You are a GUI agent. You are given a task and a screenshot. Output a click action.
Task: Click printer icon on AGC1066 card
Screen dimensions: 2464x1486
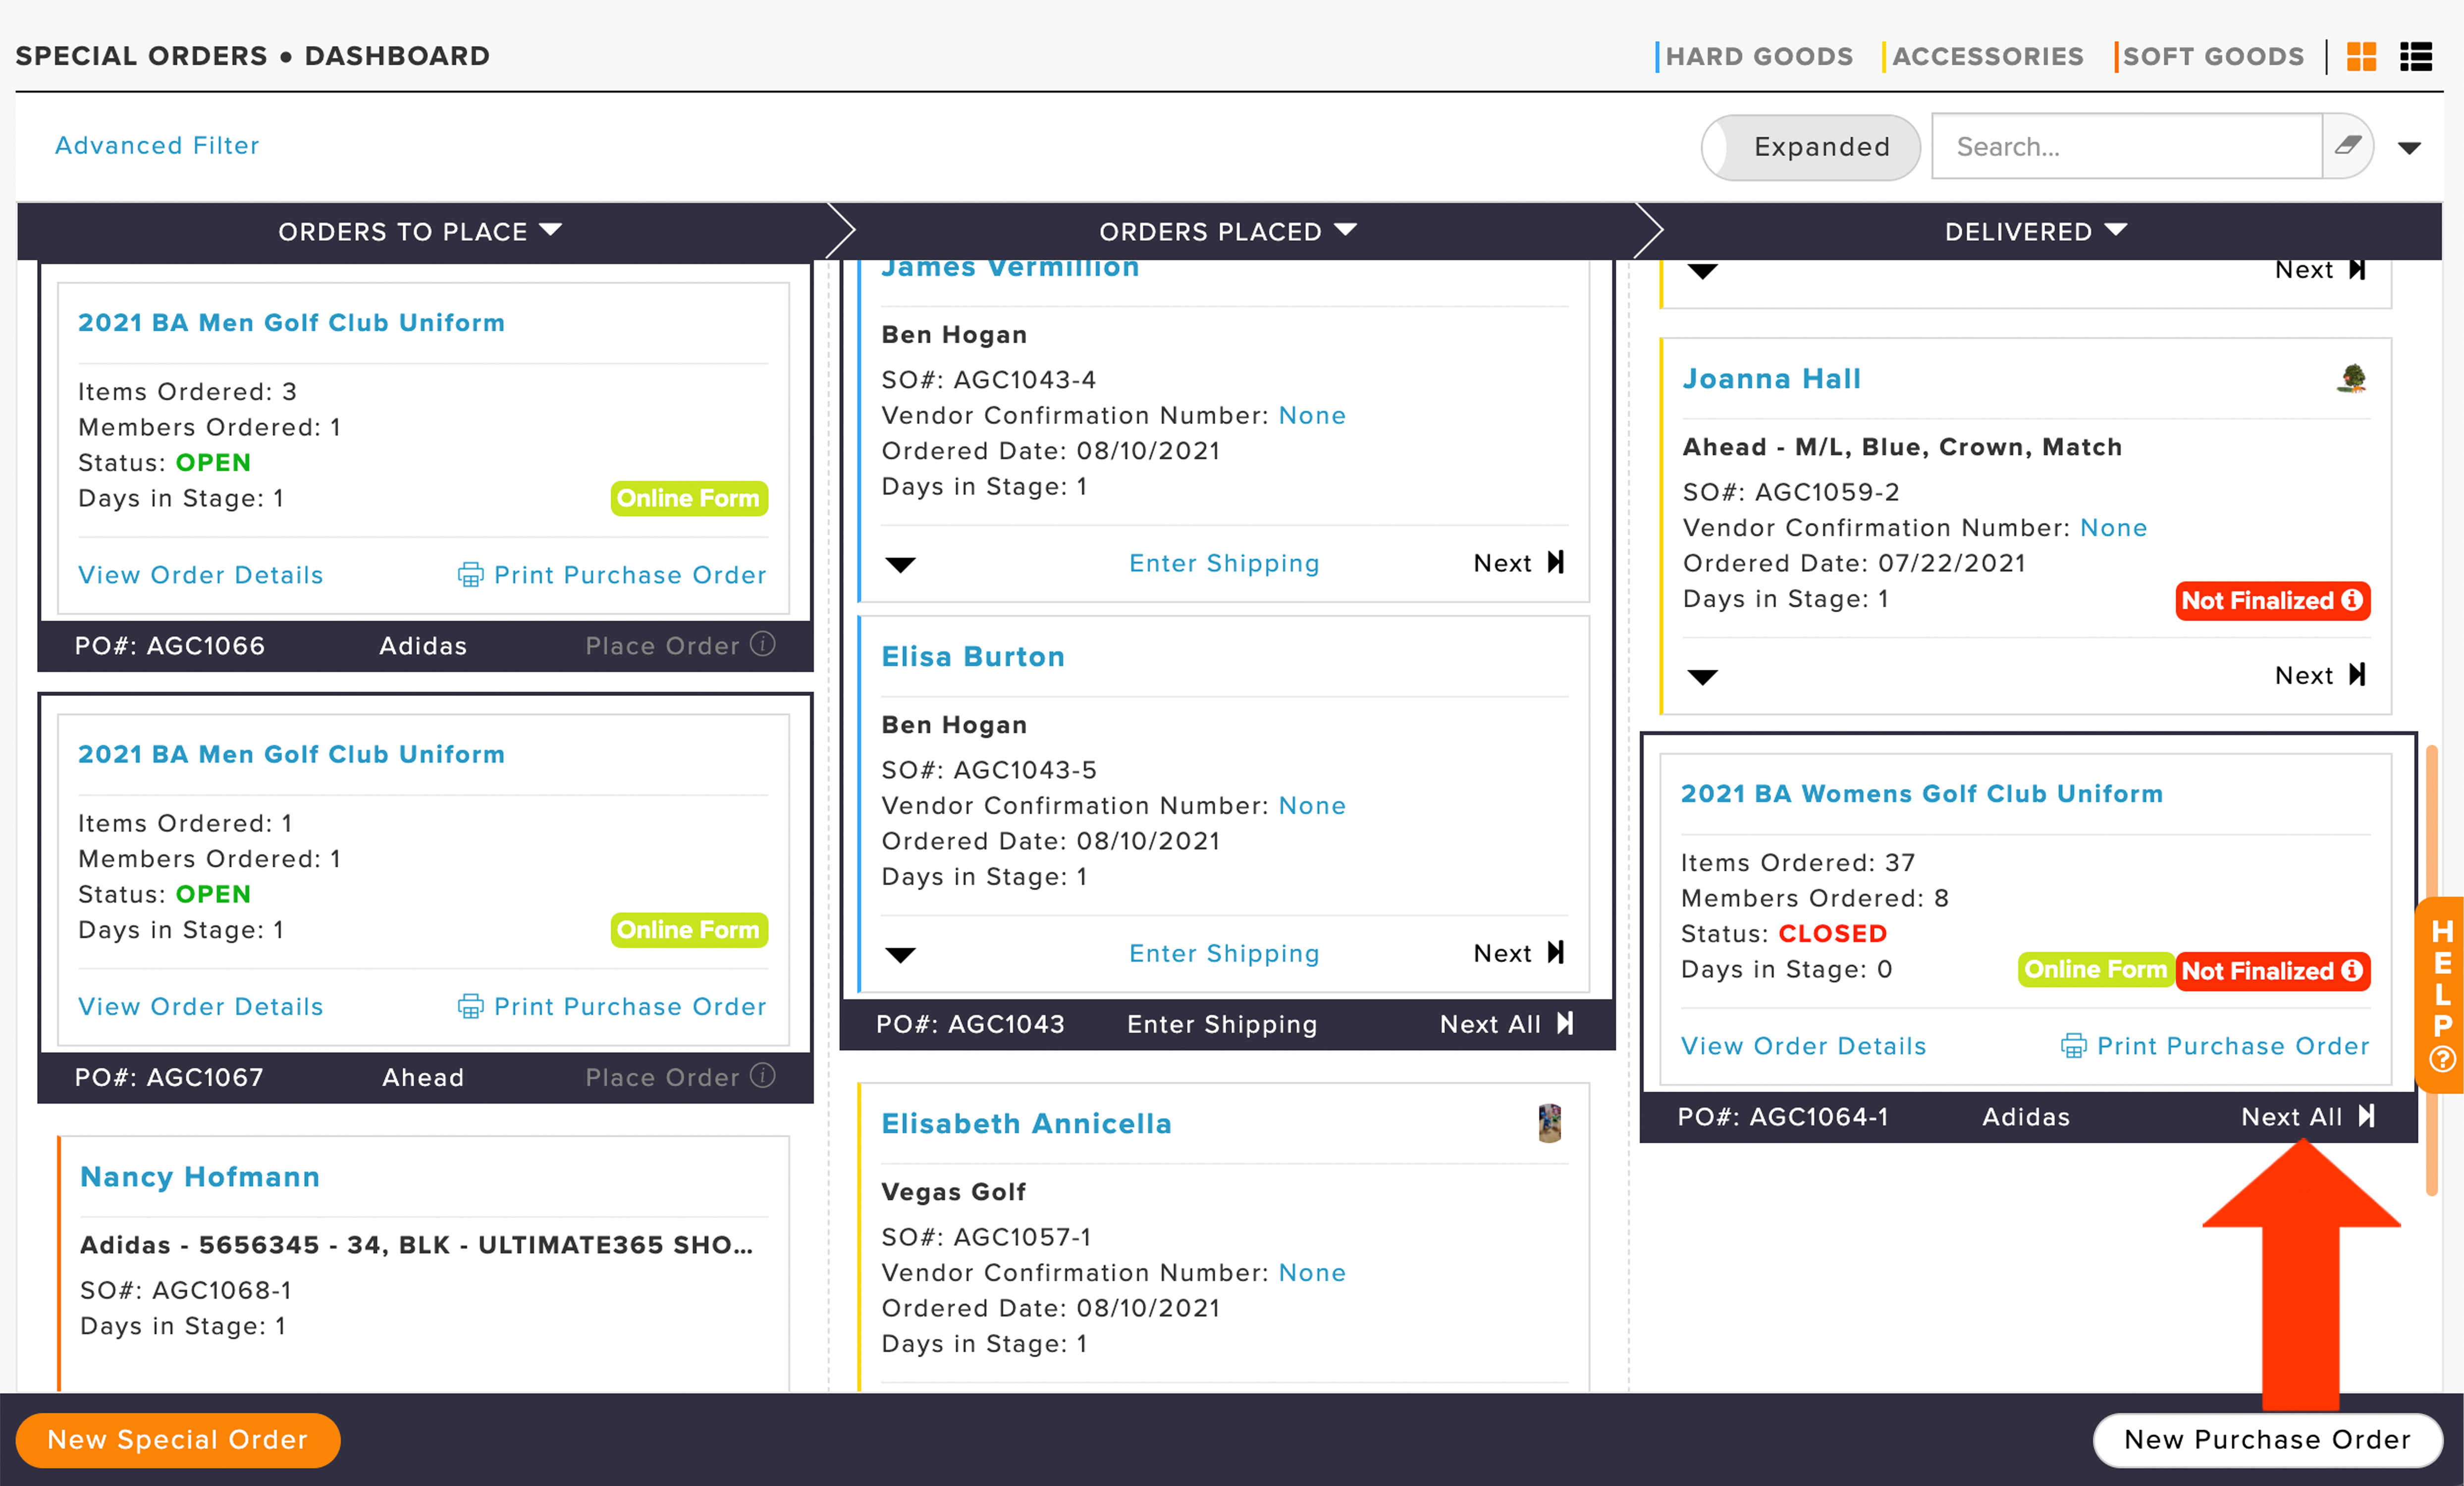click(x=470, y=575)
